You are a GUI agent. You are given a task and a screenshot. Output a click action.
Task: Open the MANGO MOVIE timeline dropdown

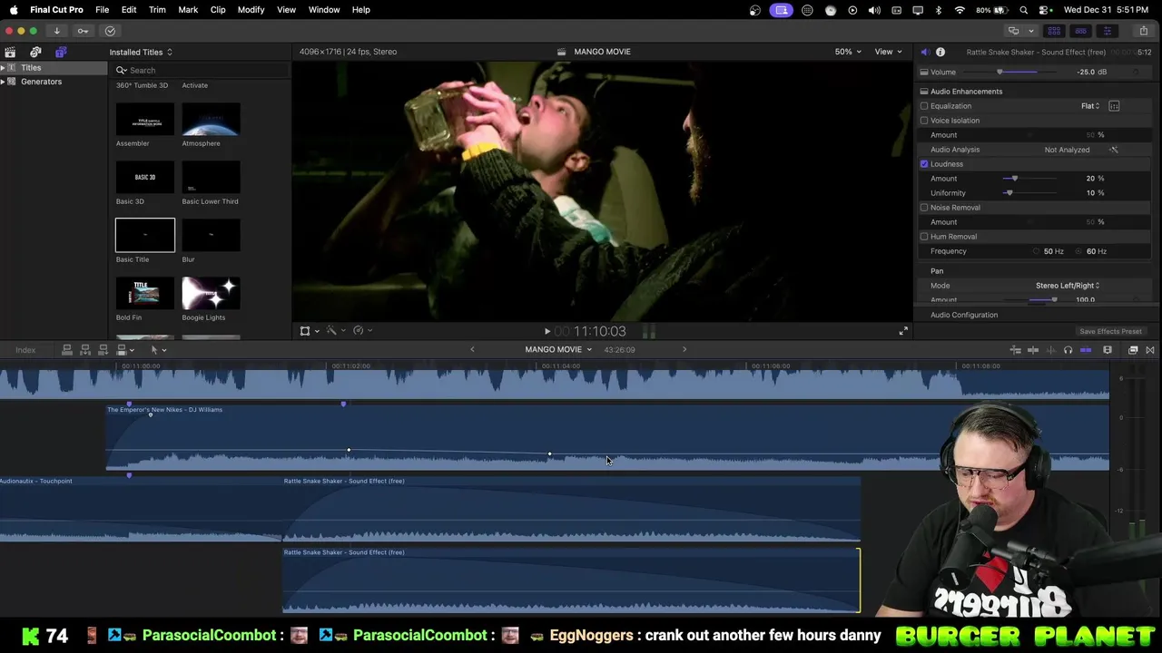558,349
